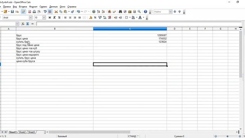Image resolution: width=245 pixels, height=138 pixels.
Task: Add Decimal Place icon
Action: point(105,18)
